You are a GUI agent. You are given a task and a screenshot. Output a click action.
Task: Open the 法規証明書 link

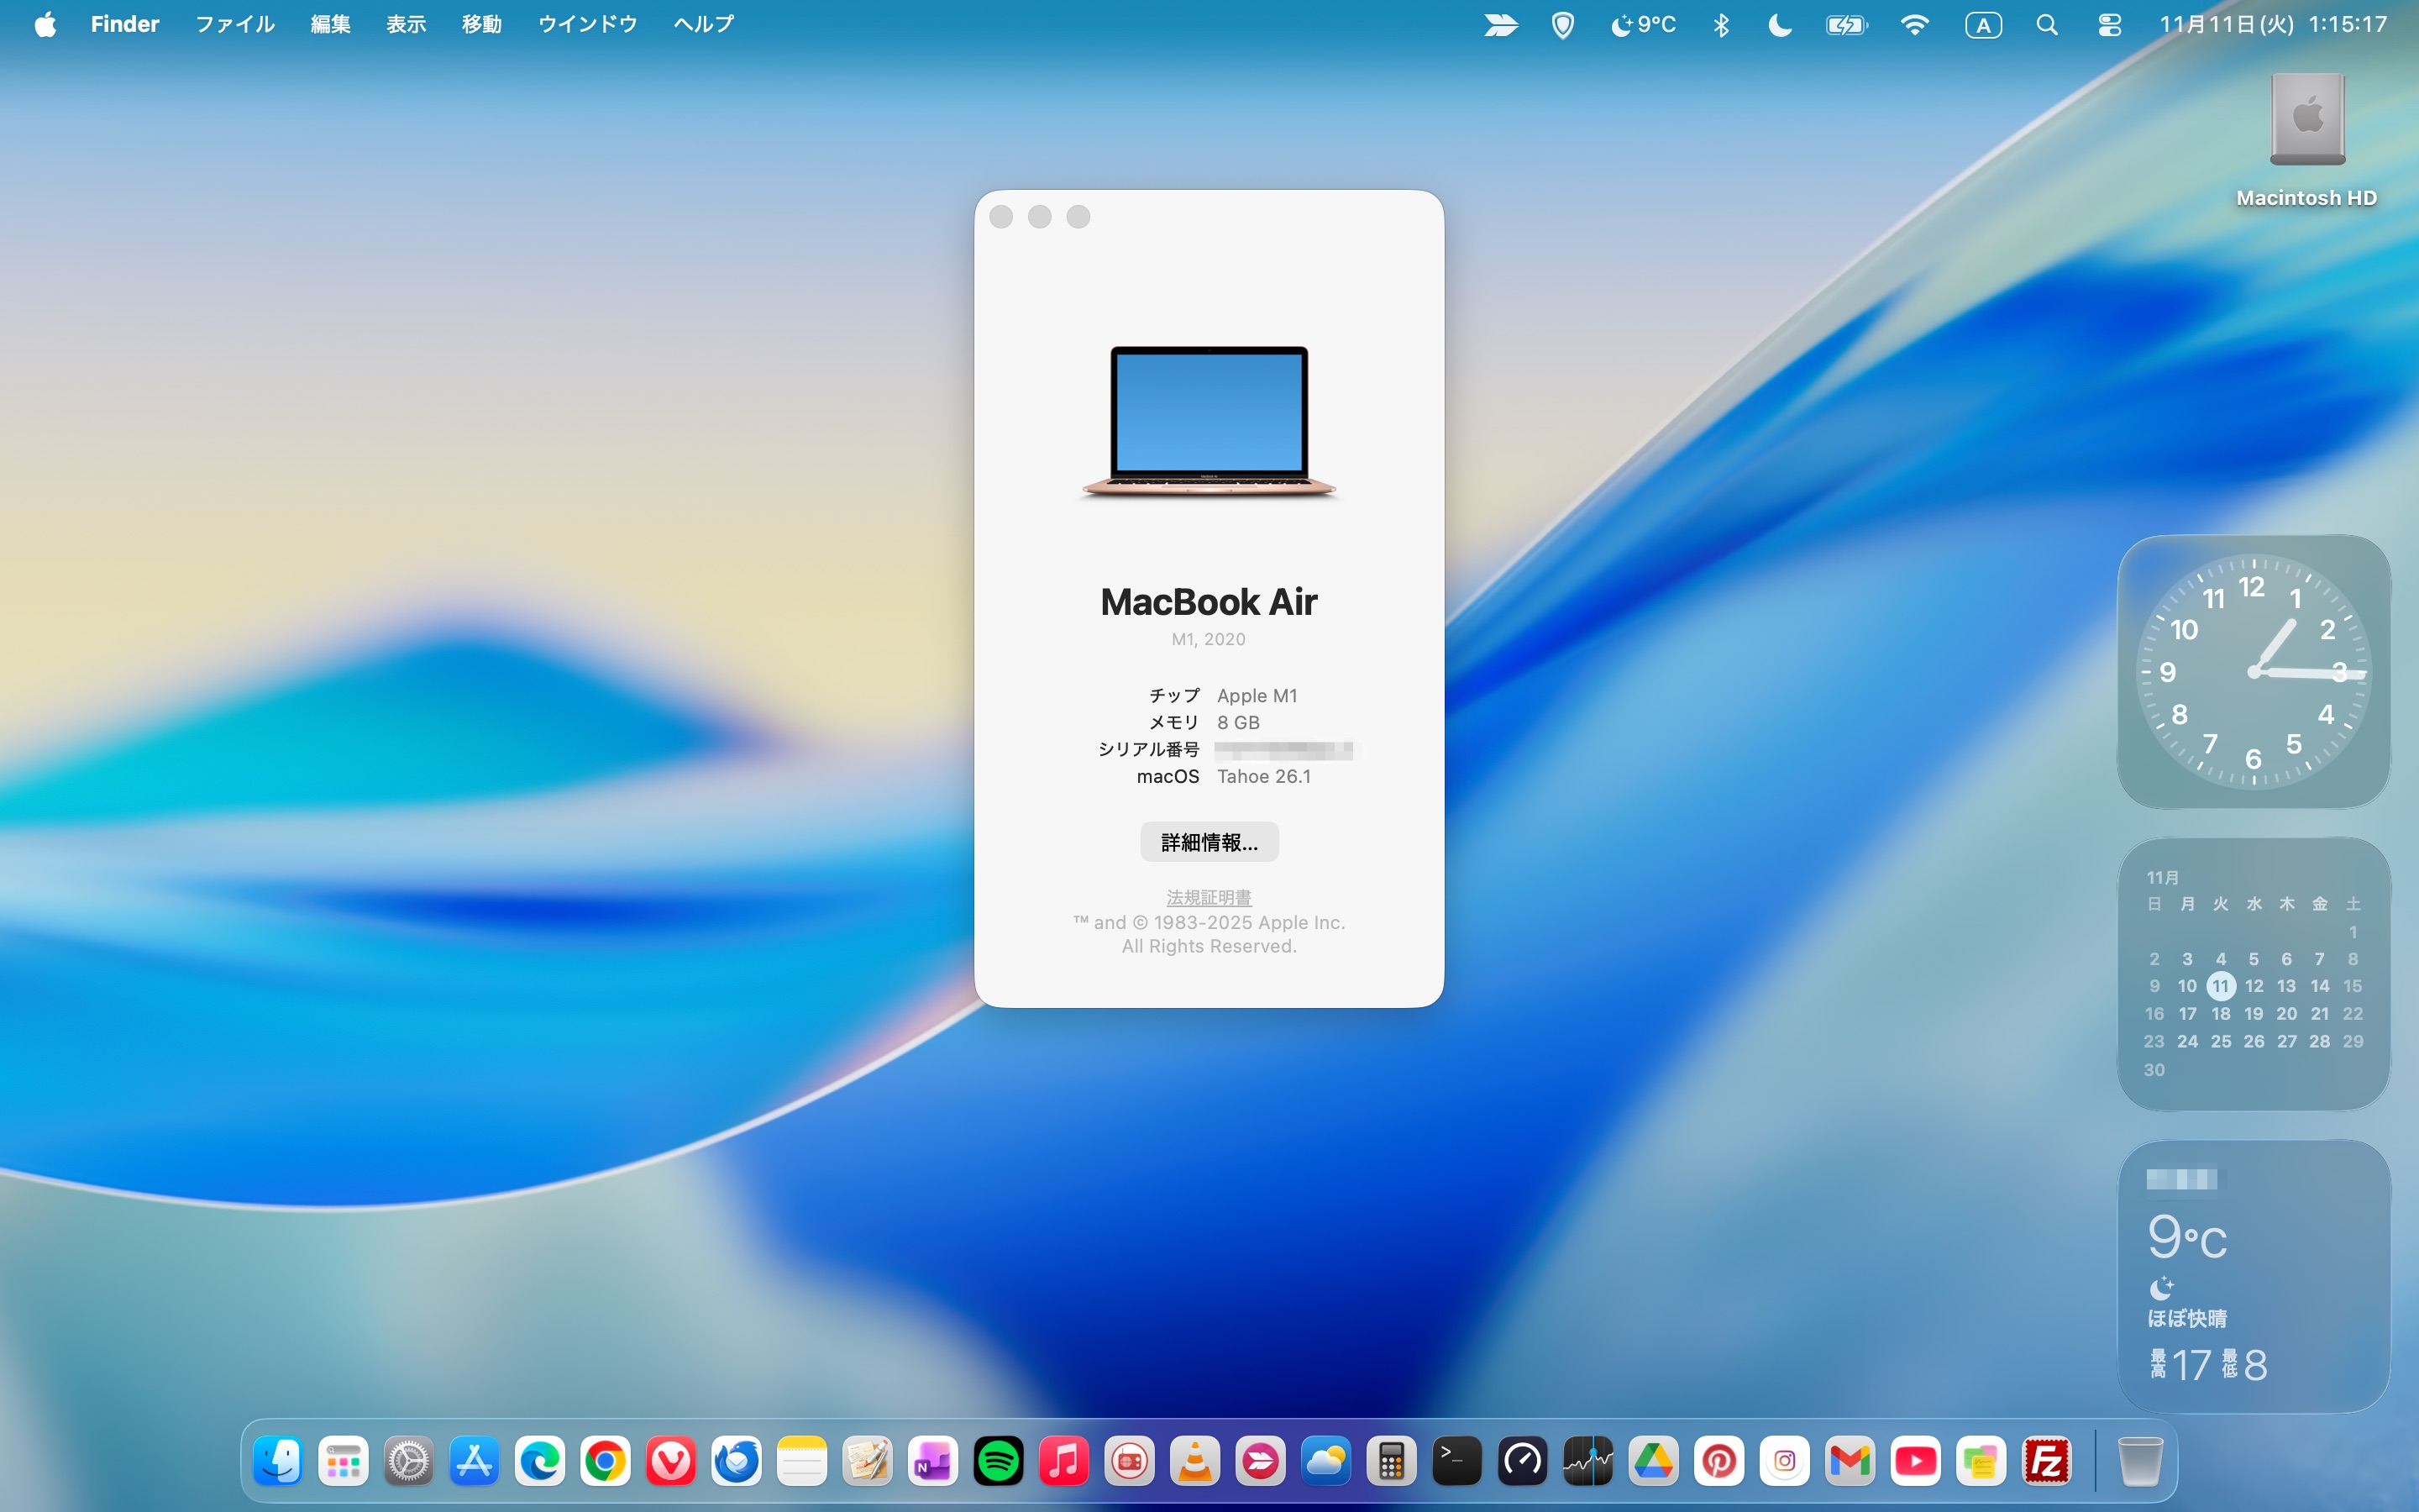pos(1209,897)
